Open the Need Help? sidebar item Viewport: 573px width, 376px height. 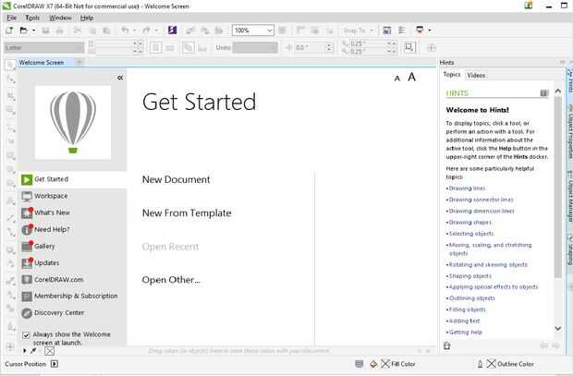[x=72, y=229]
